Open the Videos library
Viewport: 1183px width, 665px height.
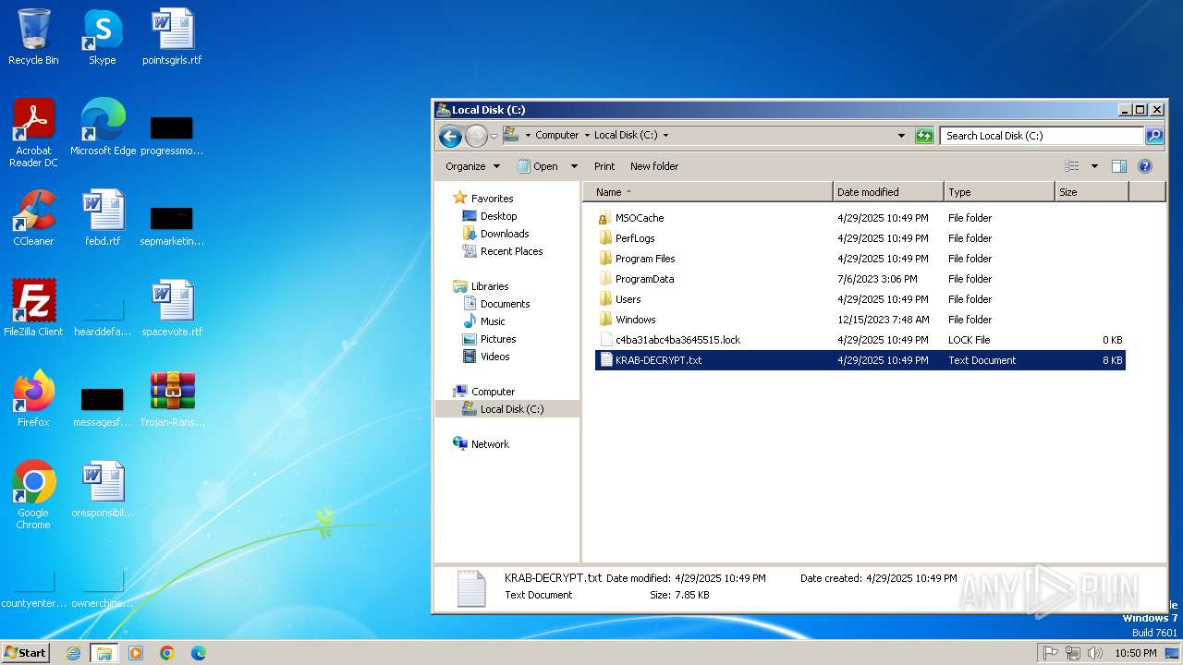pyautogui.click(x=494, y=357)
